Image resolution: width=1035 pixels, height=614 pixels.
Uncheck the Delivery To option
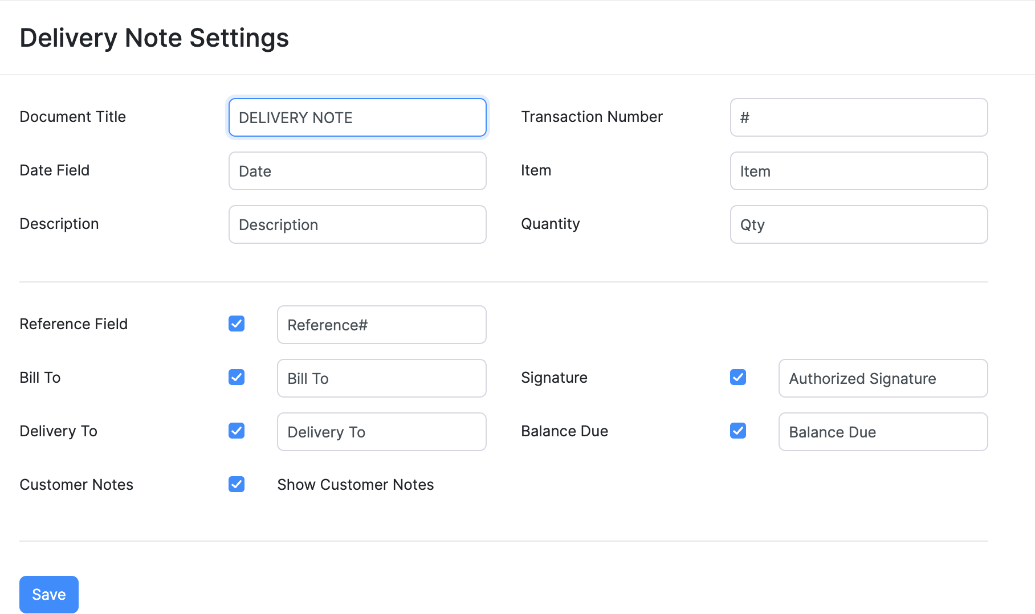point(237,431)
